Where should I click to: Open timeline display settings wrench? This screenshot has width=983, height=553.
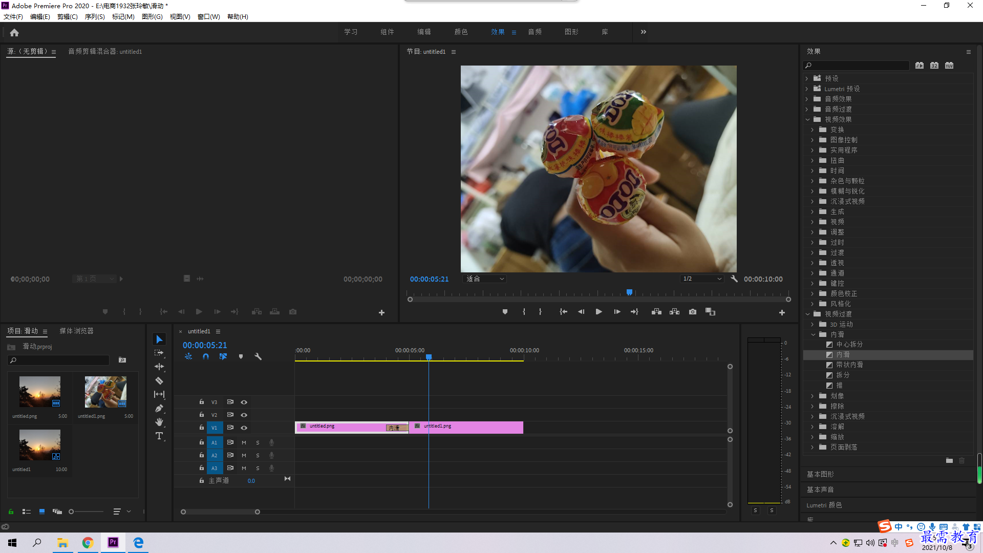(x=258, y=356)
